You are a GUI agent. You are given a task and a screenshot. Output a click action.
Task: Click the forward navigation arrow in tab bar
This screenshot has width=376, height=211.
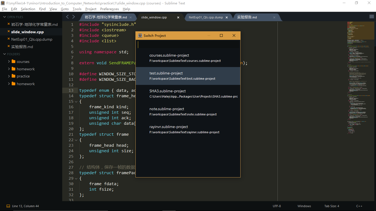point(73,17)
